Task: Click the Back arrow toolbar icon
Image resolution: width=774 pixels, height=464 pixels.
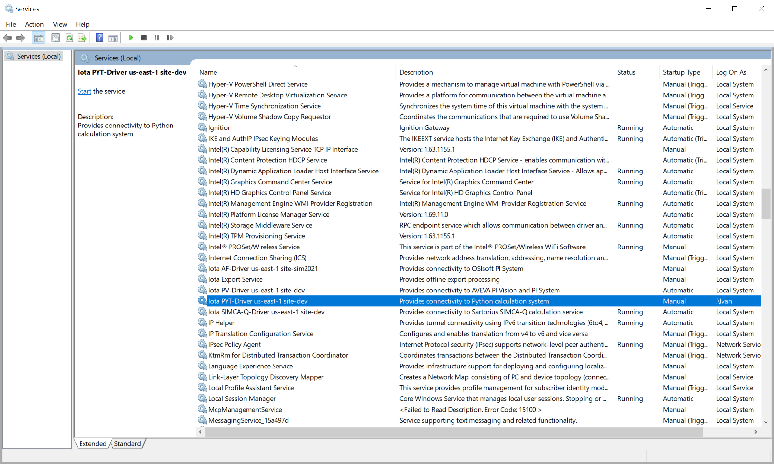Action: click(x=7, y=38)
